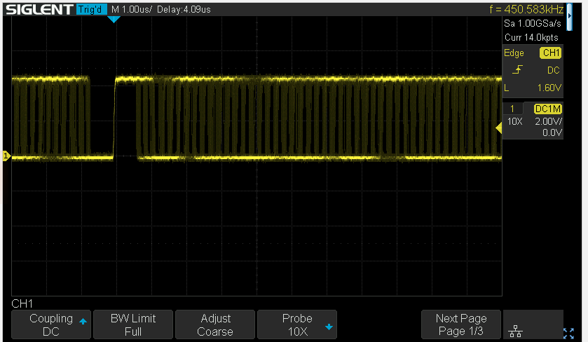The image size is (588, 342).
Task: Open the Probe 10X dropdown
Action: 297,324
